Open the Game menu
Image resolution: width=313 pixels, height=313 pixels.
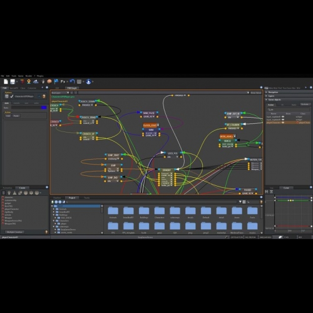pos(21,76)
